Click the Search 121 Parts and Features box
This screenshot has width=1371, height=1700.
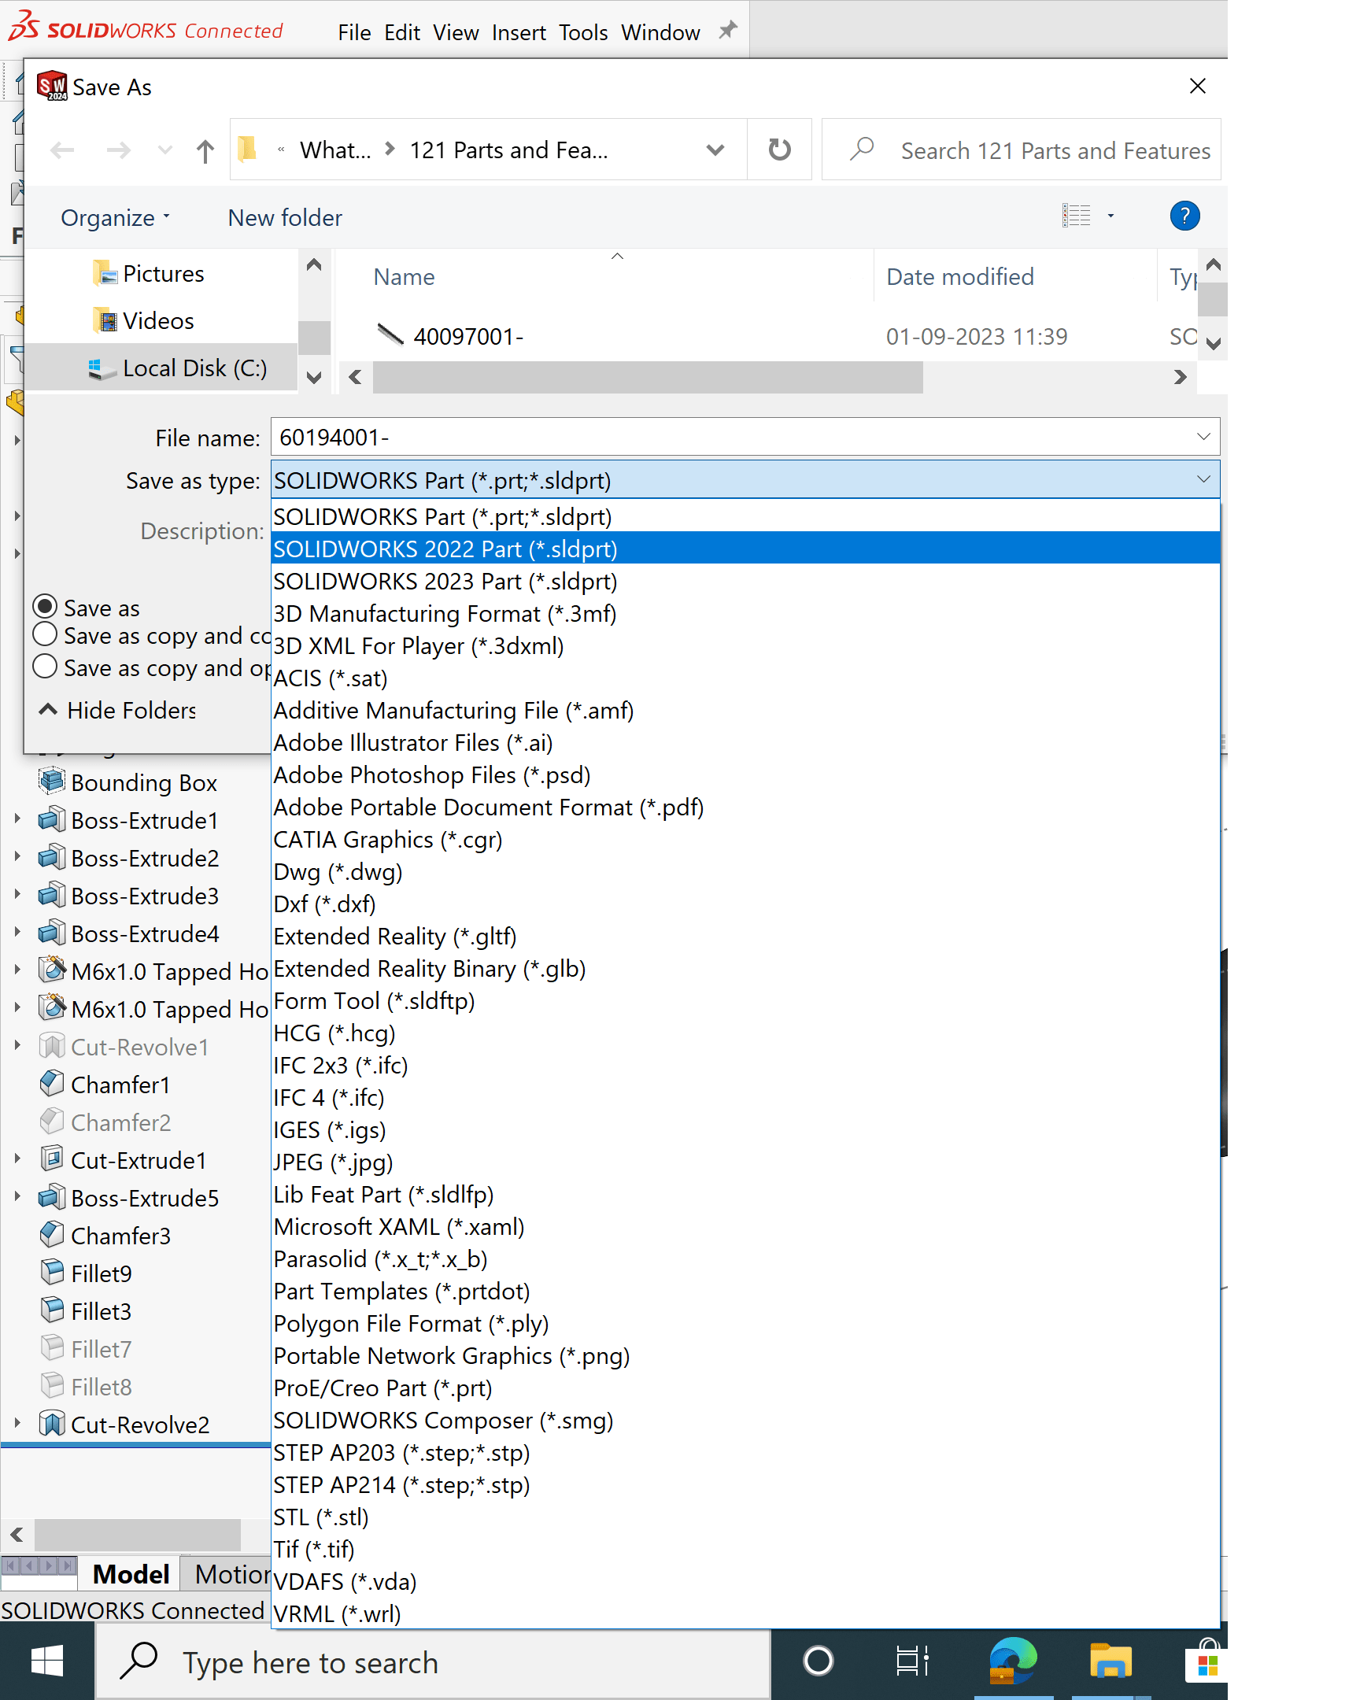[x=1021, y=150]
